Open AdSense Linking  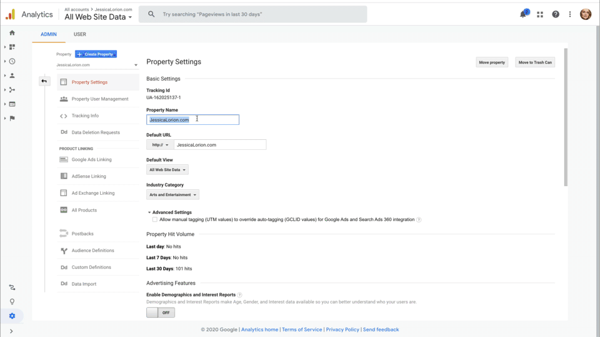[98, 177]
